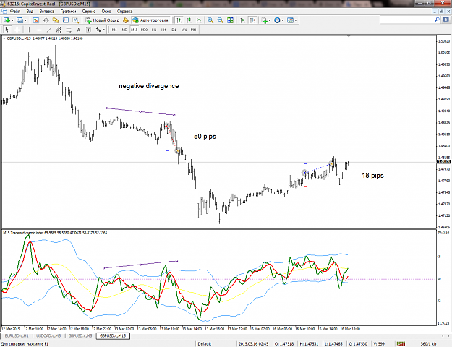Screen dimensions: 452x347
Task: Select the cursor arrow tool
Action: click(7, 30)
